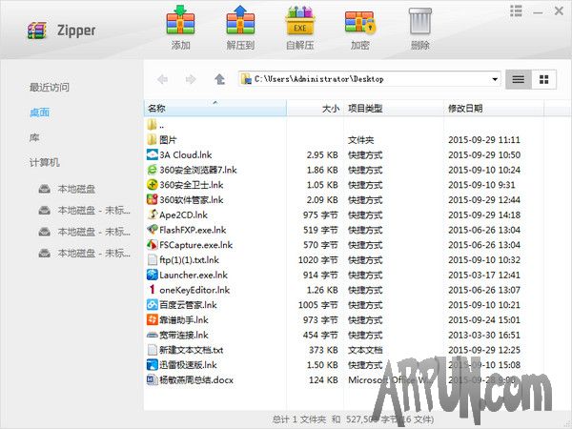572x429 pixels.
Task: Select the parent folder '..' entry
Action: (x=155, y=125)
